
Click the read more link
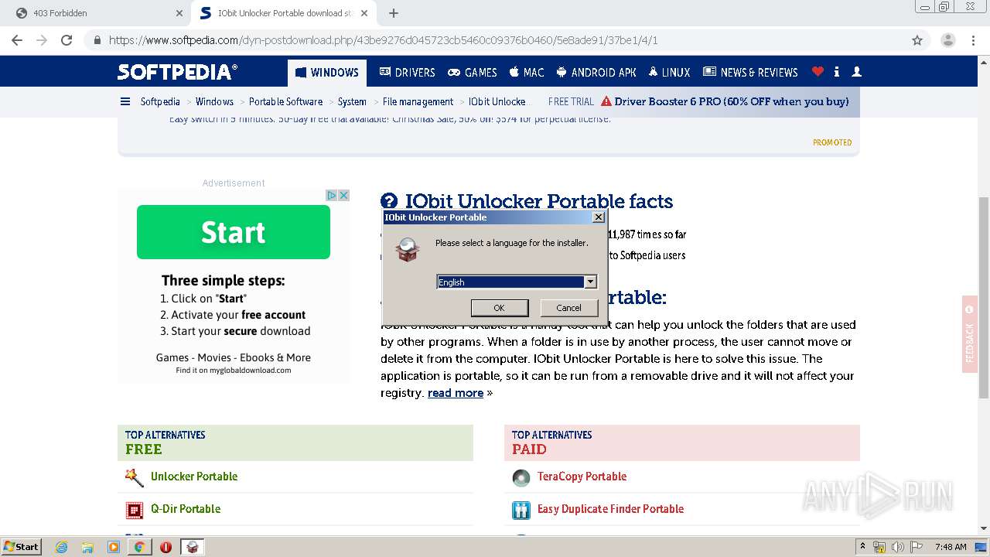click(x=456, y=393)
